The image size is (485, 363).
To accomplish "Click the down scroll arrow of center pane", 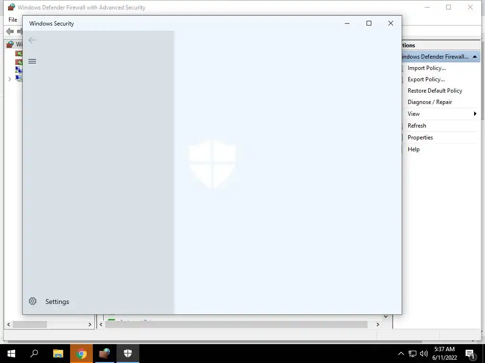I will [x=386, y=317].
